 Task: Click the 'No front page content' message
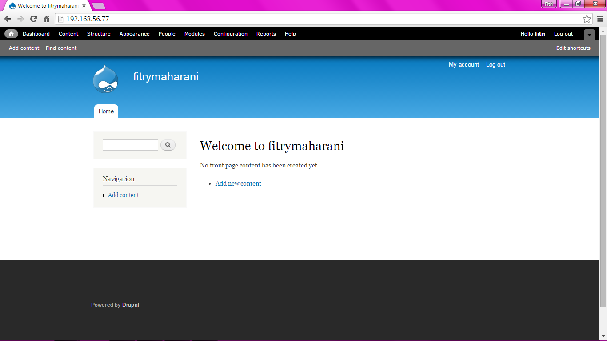pos(260,165)
